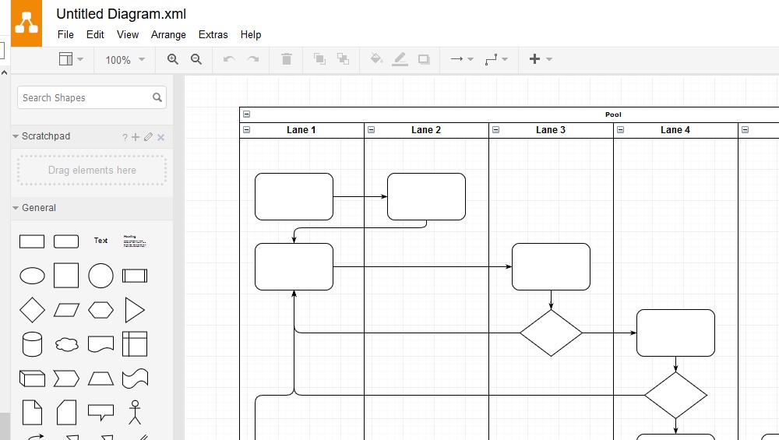Open the waypoint connector style dropdown

click(x=496, y=59)
